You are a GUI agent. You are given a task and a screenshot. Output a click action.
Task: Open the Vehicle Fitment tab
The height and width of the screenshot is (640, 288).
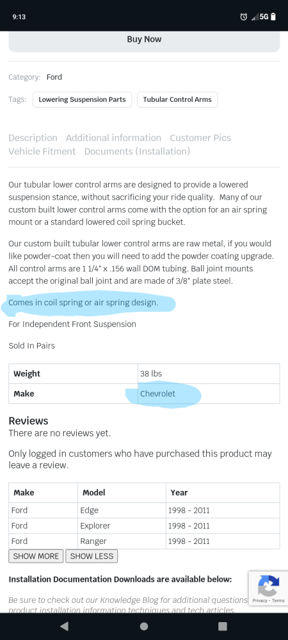pos(42,152)
